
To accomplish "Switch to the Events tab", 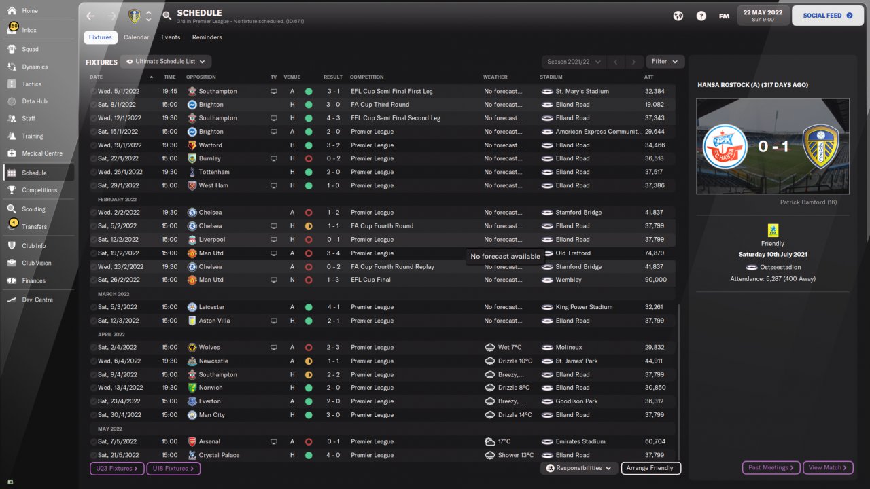I will pos(171,37).
